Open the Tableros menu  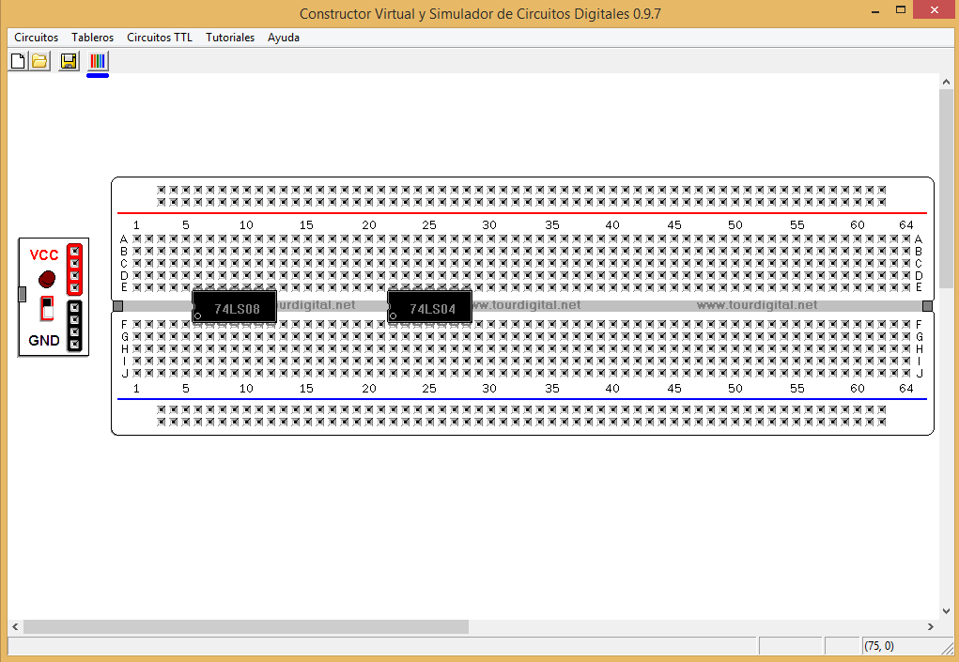point(92,38)
